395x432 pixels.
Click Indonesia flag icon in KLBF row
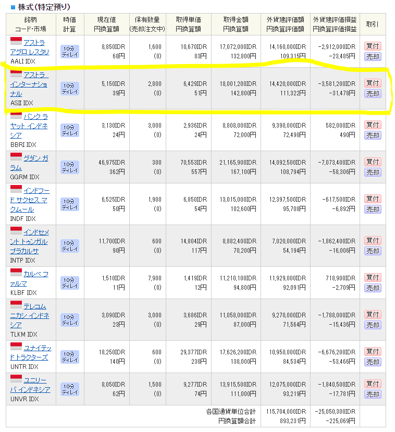[x=16, y=272]
